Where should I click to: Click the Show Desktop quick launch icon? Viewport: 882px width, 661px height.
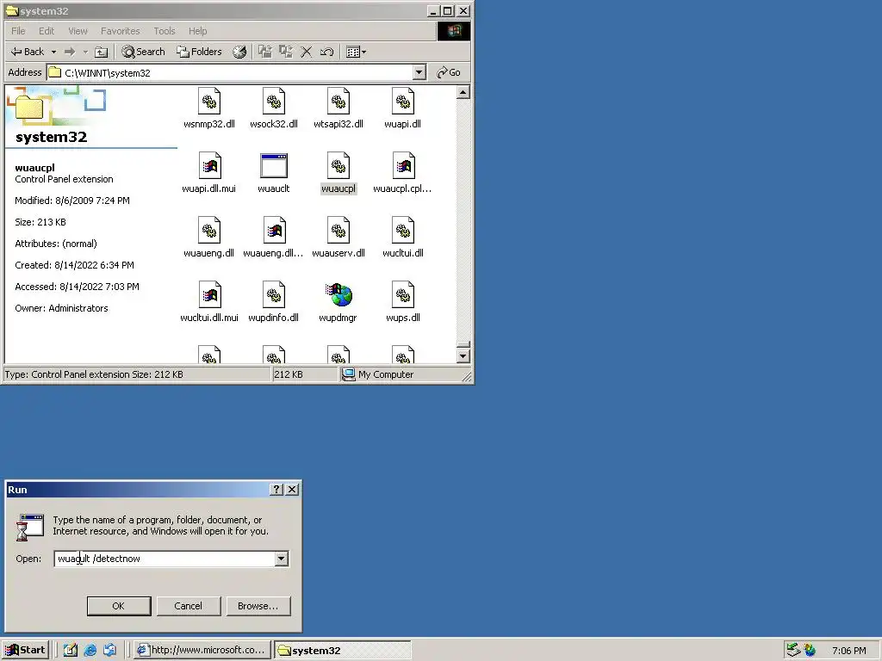tap(71, 651)
